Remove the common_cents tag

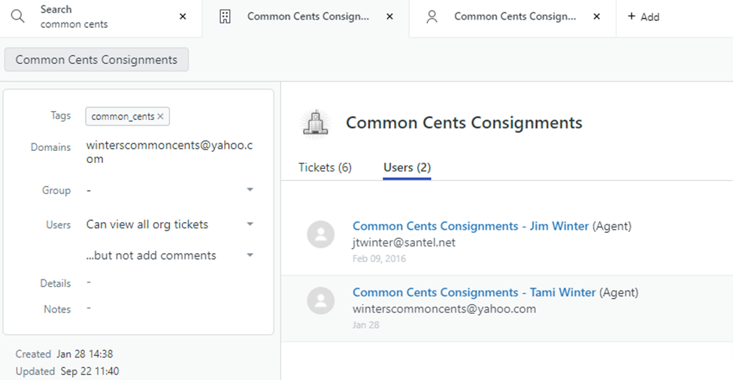[160, 116]
